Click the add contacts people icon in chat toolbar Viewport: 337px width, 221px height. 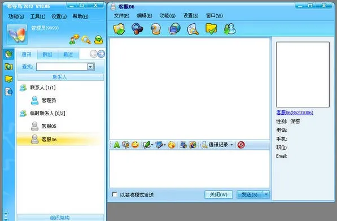(x=230, y=29)
